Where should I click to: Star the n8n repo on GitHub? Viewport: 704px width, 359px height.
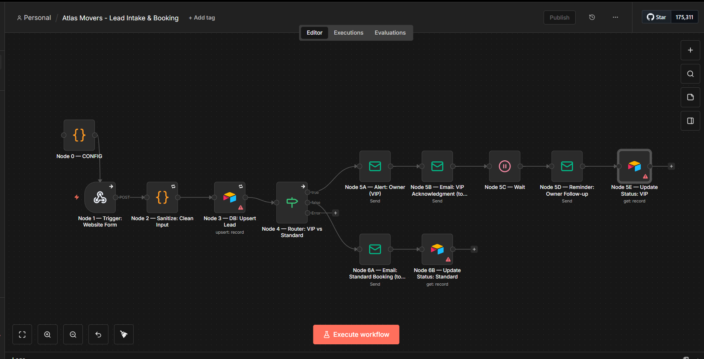[656, 17]
